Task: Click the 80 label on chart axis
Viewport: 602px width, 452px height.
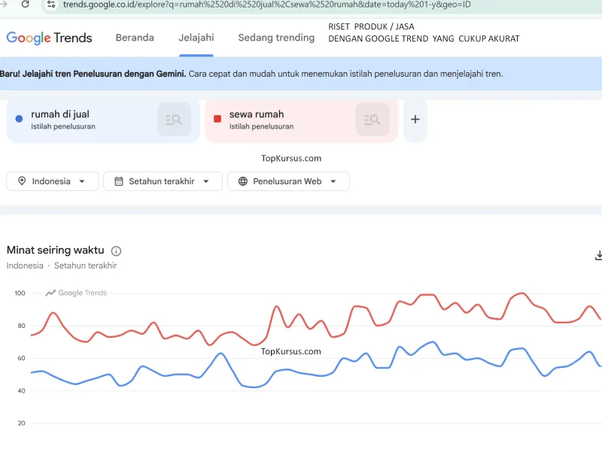Action: (x=22, y=326)
